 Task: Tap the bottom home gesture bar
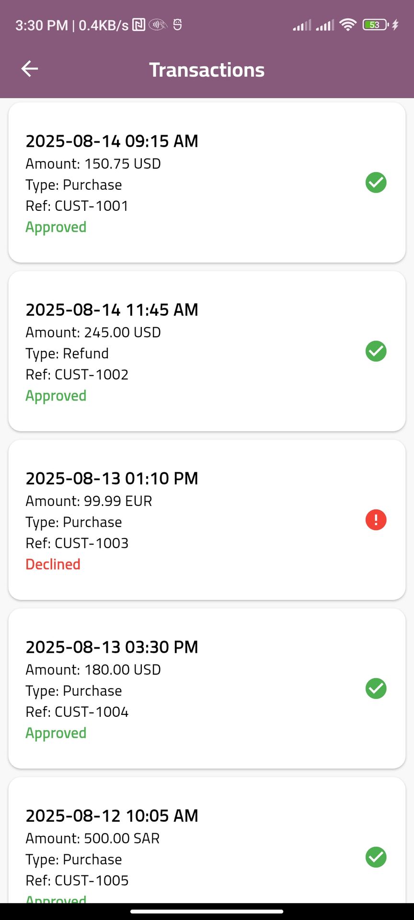click(207, 911)
